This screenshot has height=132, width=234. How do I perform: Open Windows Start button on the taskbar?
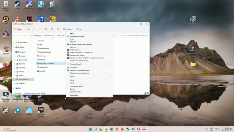point(90,129)
